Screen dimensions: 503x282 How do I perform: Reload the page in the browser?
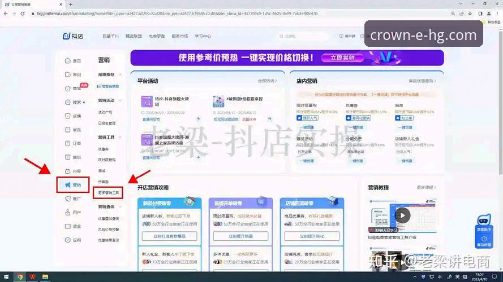pos(23,14)
